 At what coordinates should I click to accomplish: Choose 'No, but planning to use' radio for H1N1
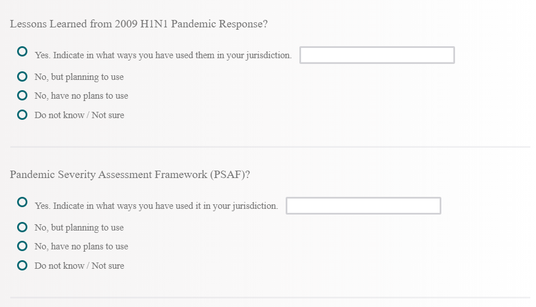22,76
